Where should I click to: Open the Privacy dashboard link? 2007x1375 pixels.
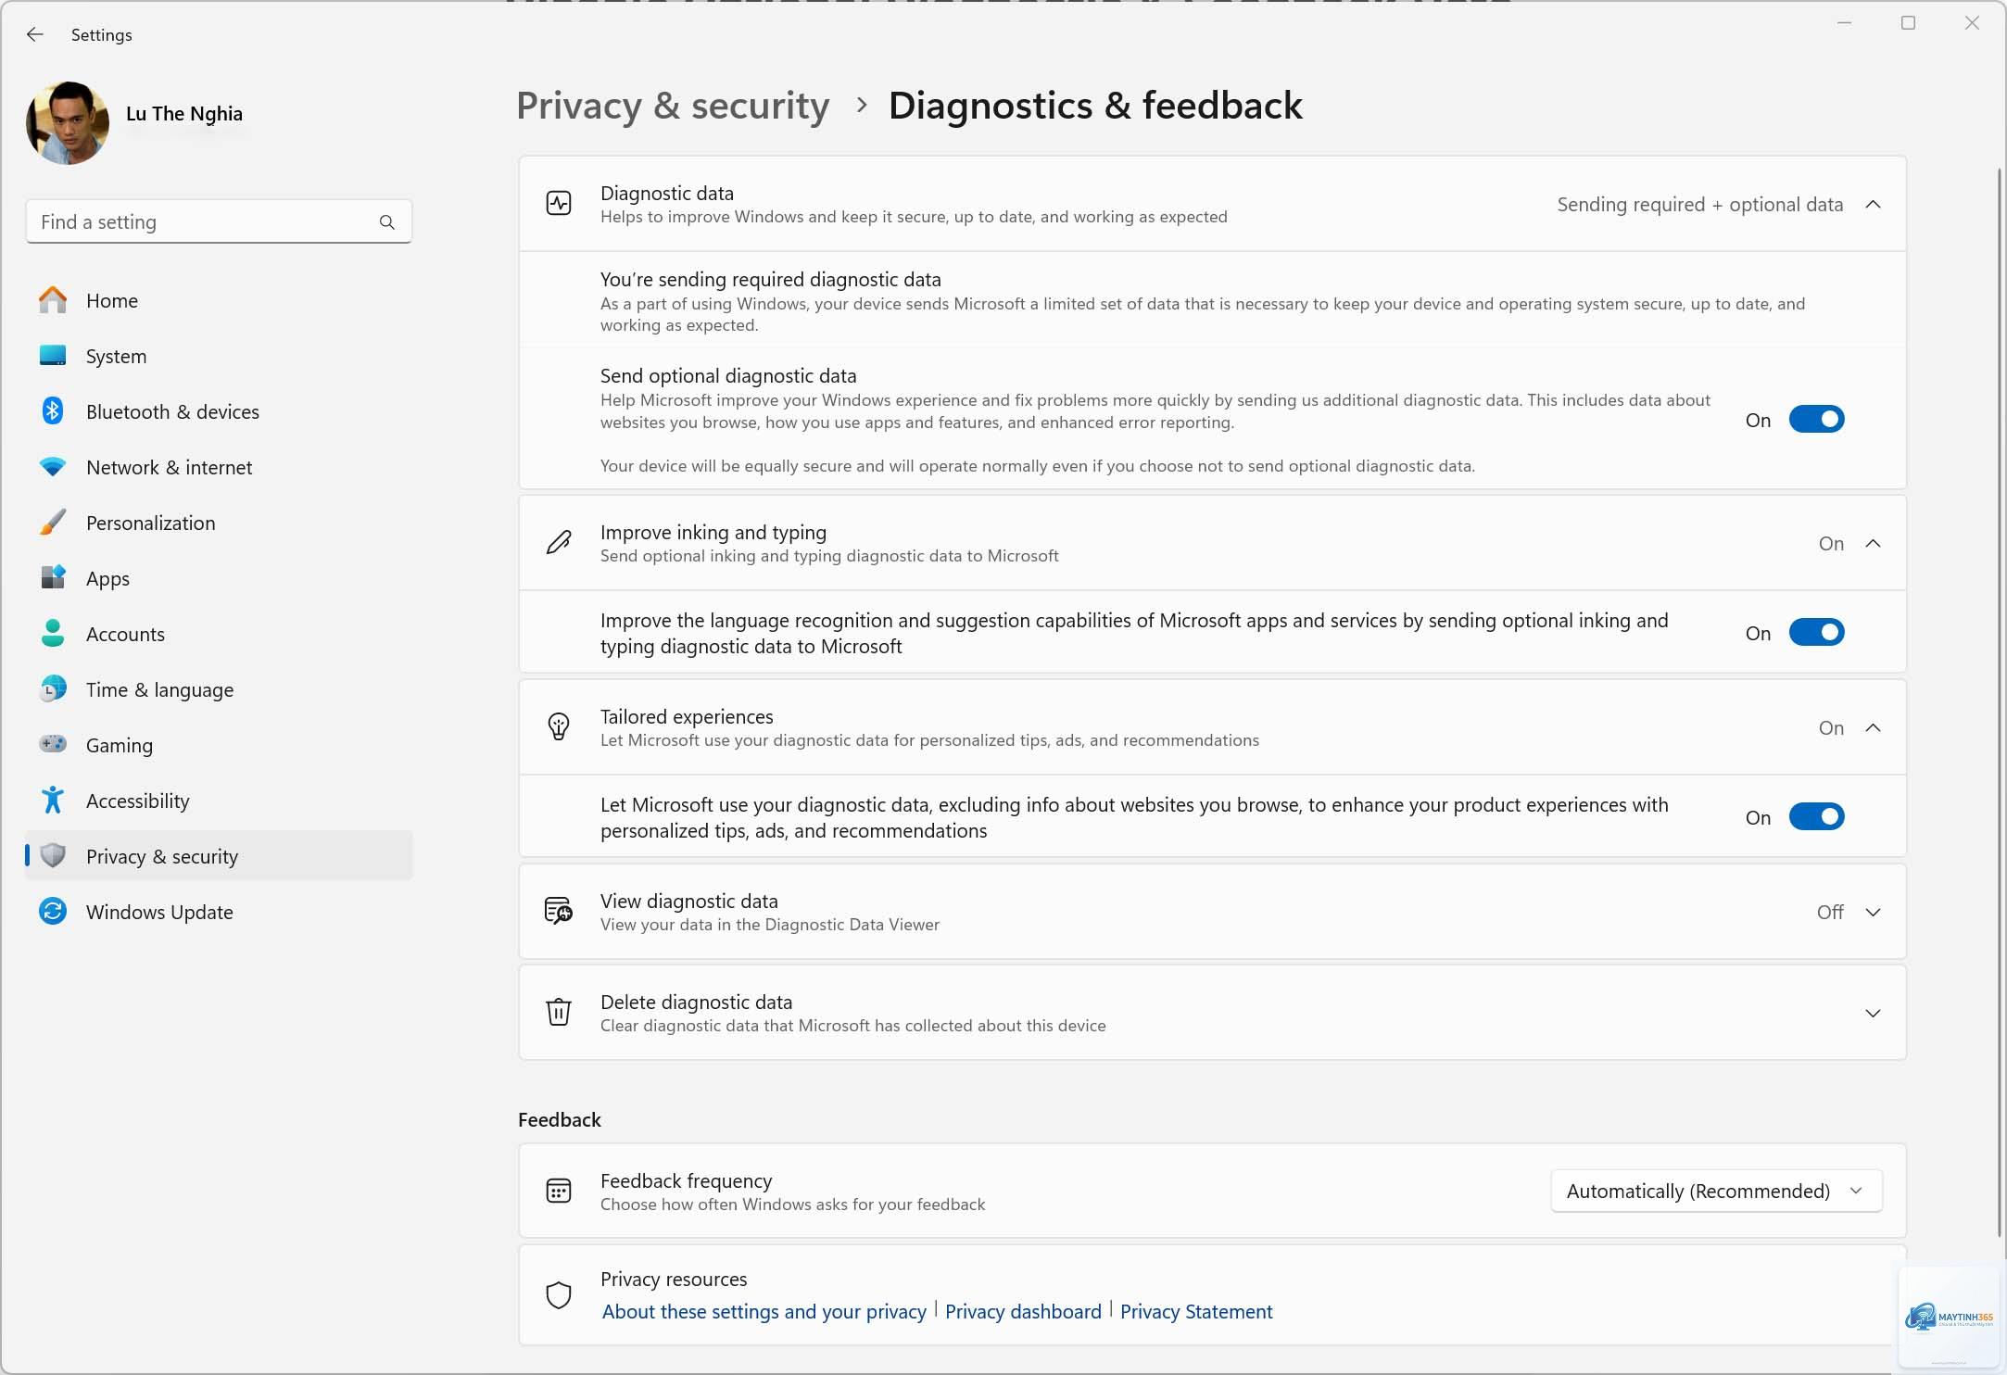click(x=1023, y=1311)
